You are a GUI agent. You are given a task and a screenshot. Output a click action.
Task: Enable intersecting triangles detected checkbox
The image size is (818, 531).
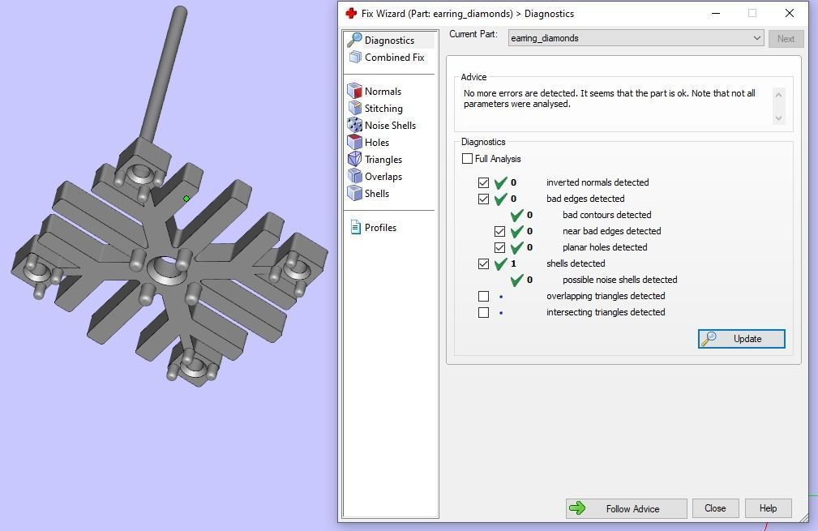point(484,312)
